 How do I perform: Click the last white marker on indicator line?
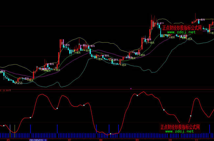190,116
